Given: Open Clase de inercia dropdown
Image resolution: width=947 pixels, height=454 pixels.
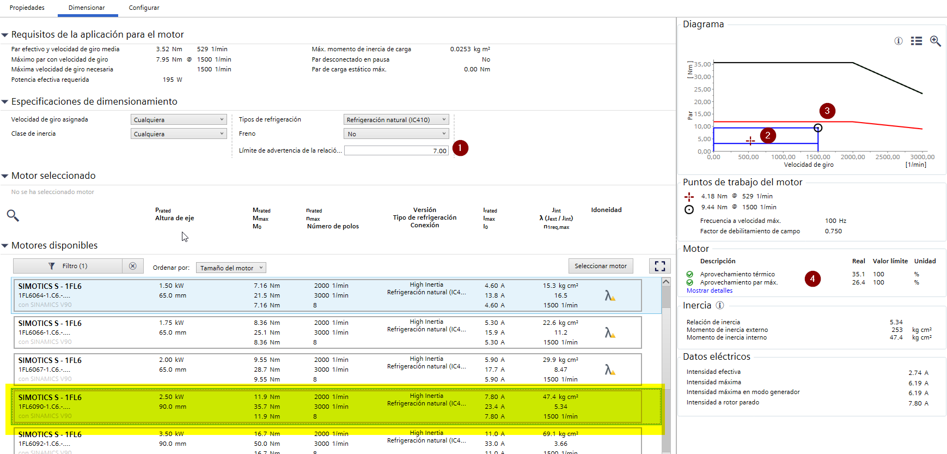Looking at the screenshot, I should click(179, 134).
